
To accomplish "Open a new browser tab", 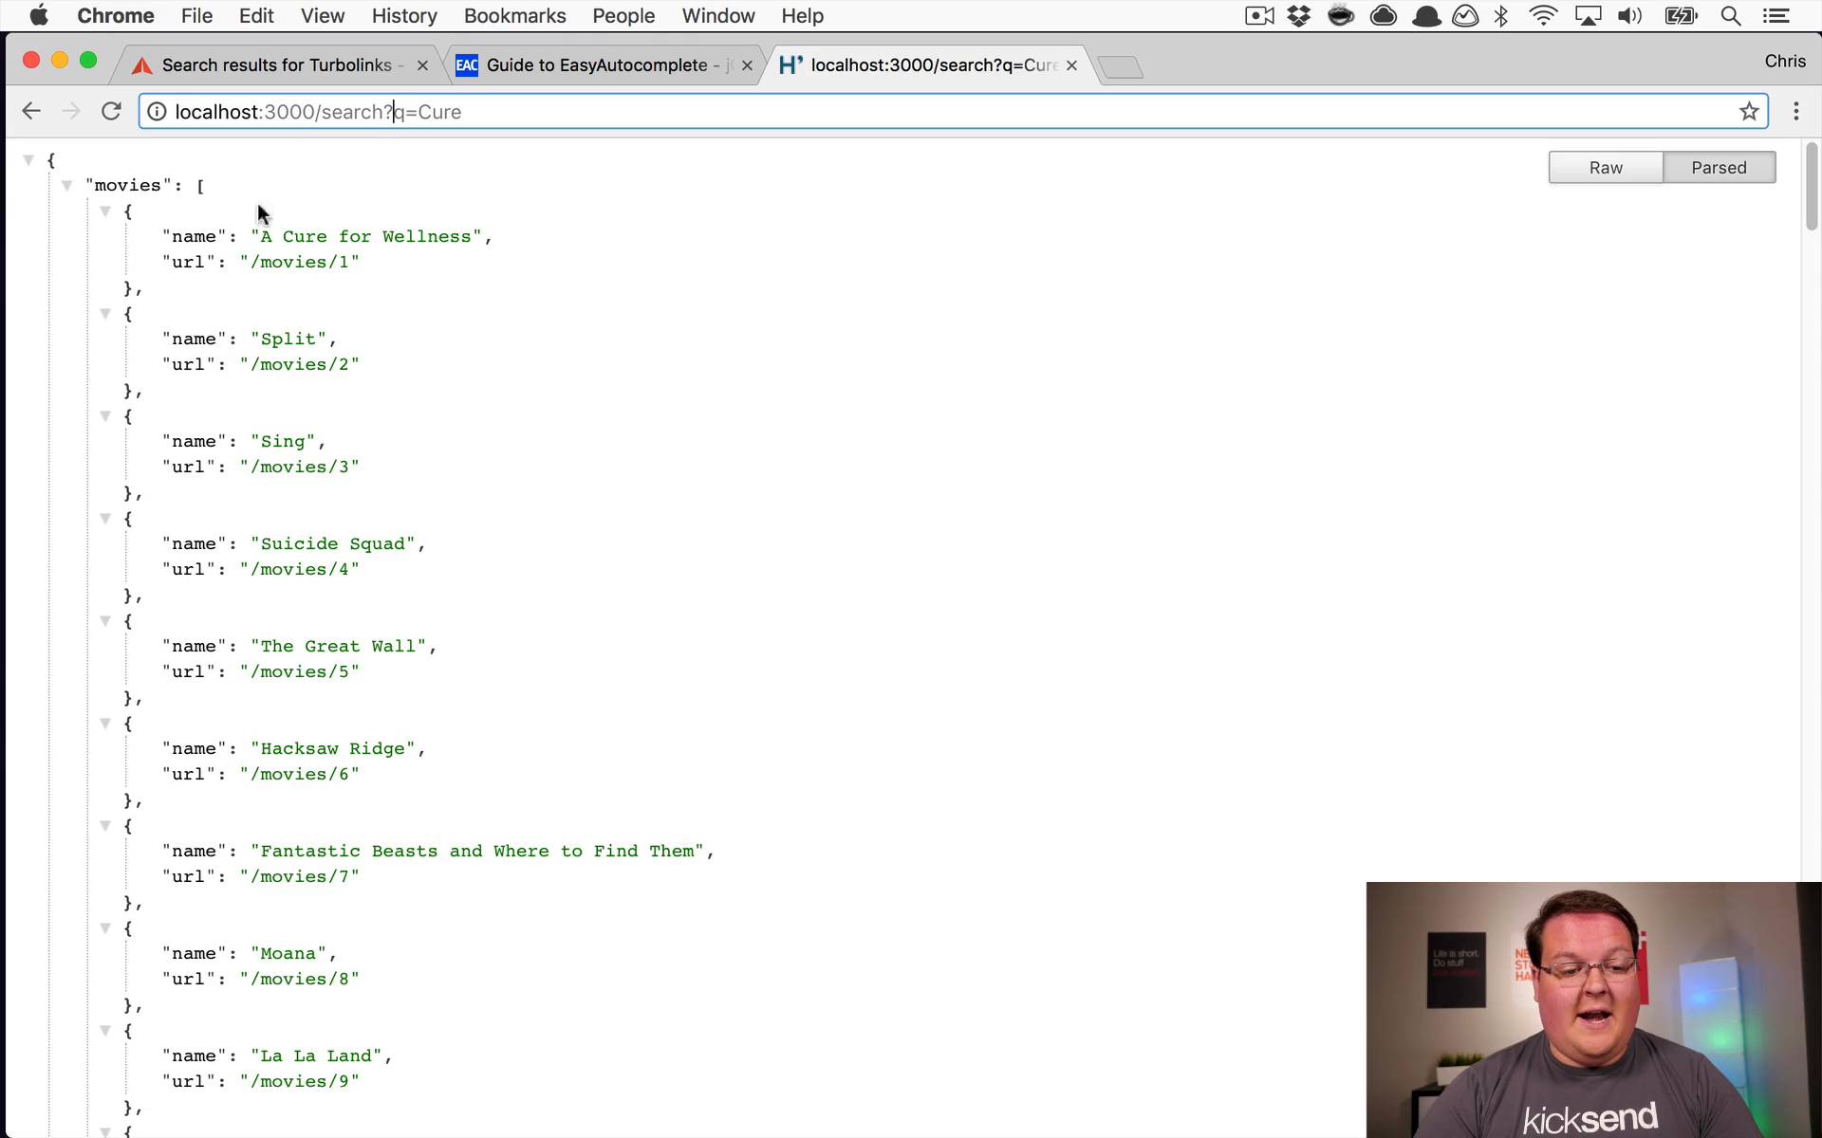I will click(x=1121, y=66).
